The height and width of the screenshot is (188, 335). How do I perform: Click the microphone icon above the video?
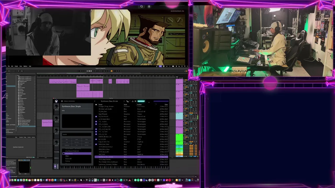[x=149, y=6]
